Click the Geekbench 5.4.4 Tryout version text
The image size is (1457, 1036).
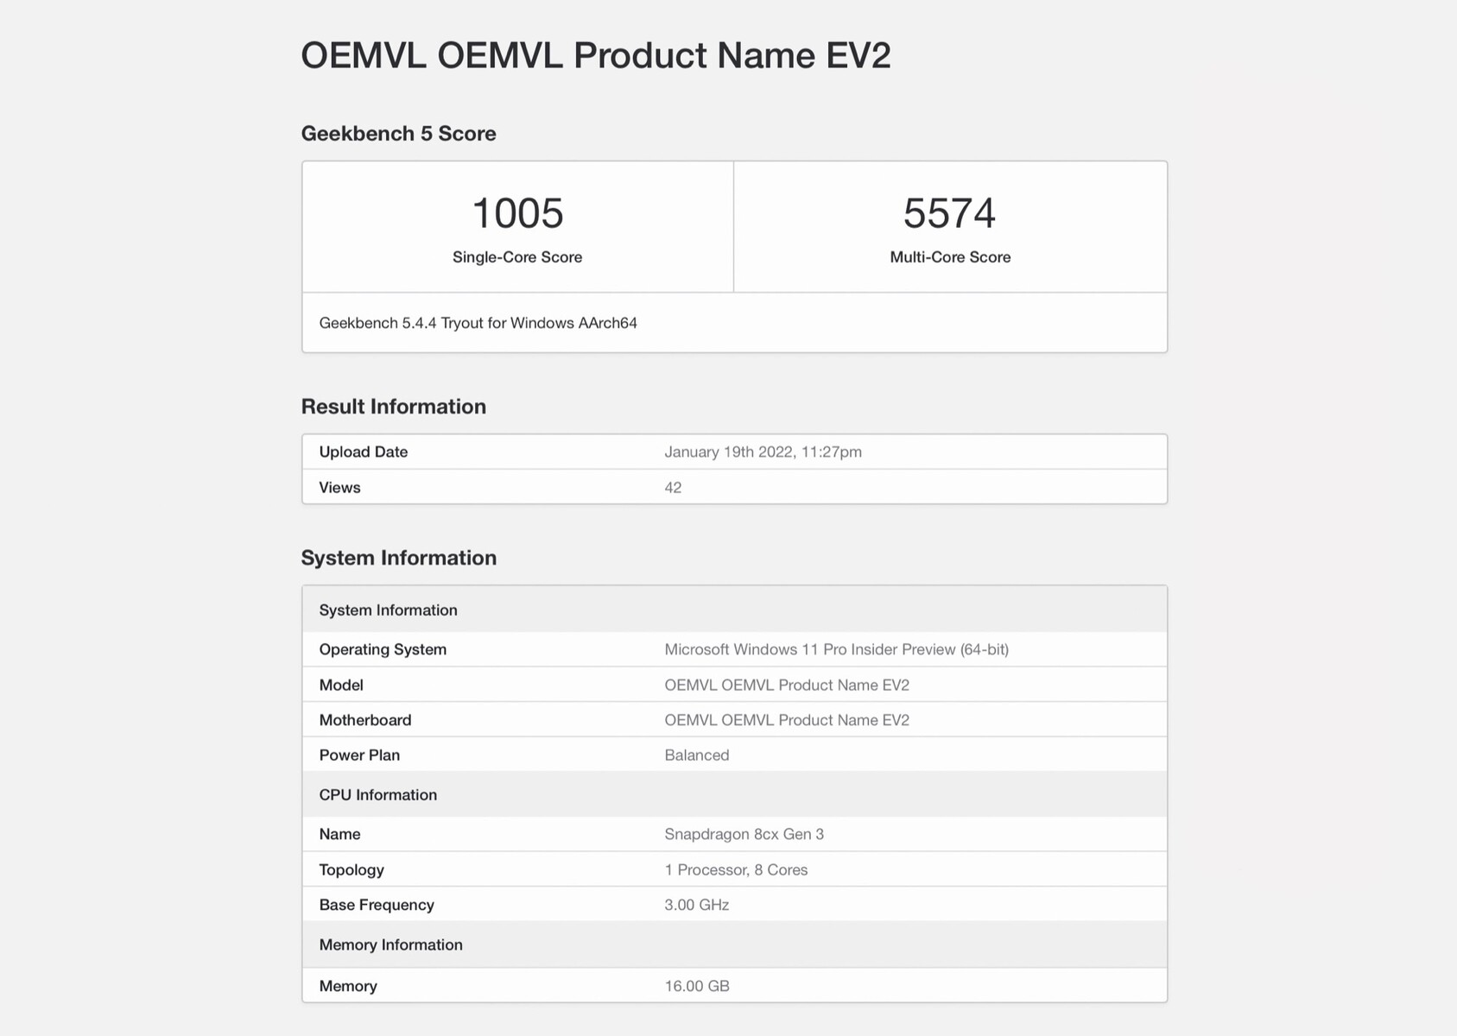pyautogui.click(x=478, y=323)
